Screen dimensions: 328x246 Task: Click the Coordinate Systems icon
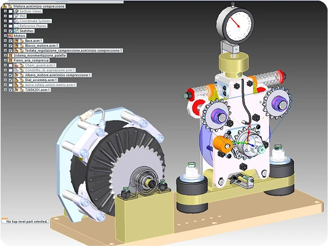[x=16, y=21]
